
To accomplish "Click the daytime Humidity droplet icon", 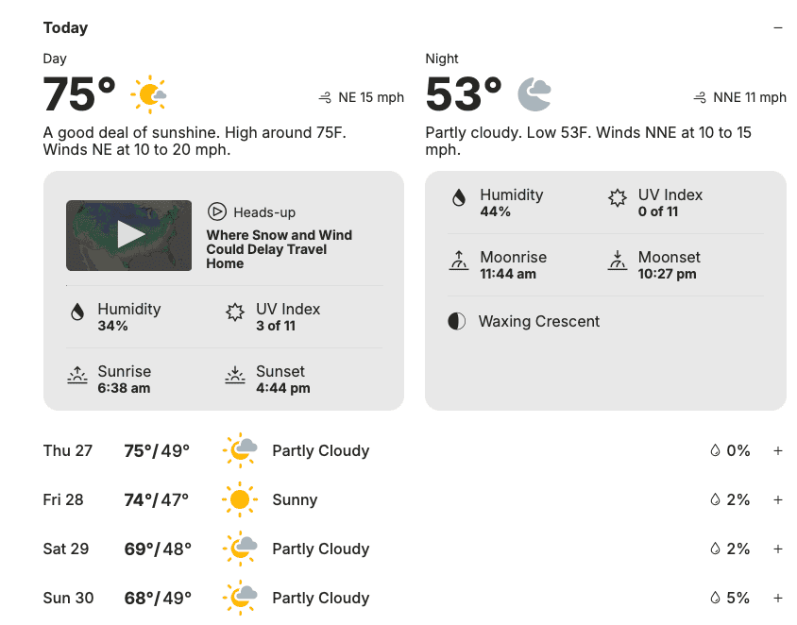I will (x=77, y=312).
